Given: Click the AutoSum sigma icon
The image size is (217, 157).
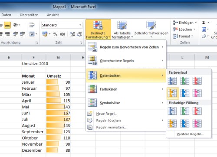Looking at the screenshot, I should (x=204, y=23).
